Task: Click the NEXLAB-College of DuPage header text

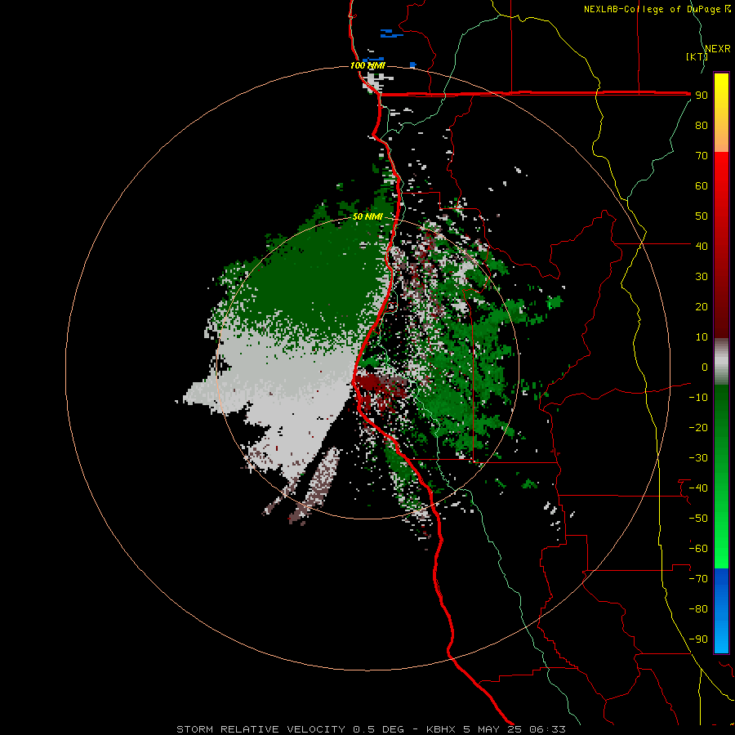Action: (657, 9)
